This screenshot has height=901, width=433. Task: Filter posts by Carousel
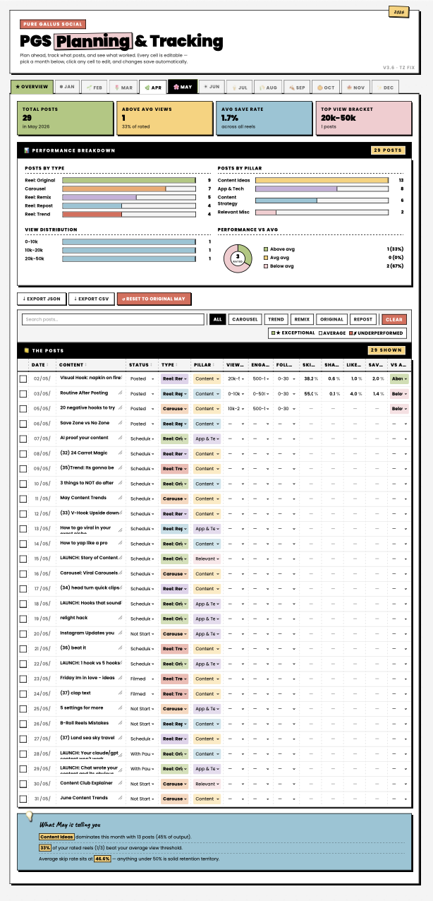click(245, 319)
